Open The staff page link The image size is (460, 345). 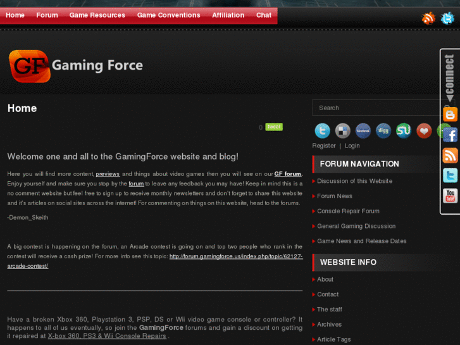330,310
